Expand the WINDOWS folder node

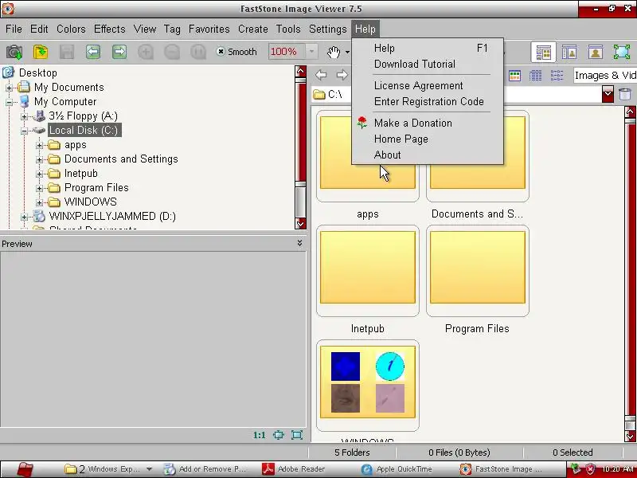[39, 202]
